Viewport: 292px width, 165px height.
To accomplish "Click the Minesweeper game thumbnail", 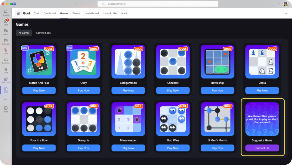I will (x=128, y=119).
